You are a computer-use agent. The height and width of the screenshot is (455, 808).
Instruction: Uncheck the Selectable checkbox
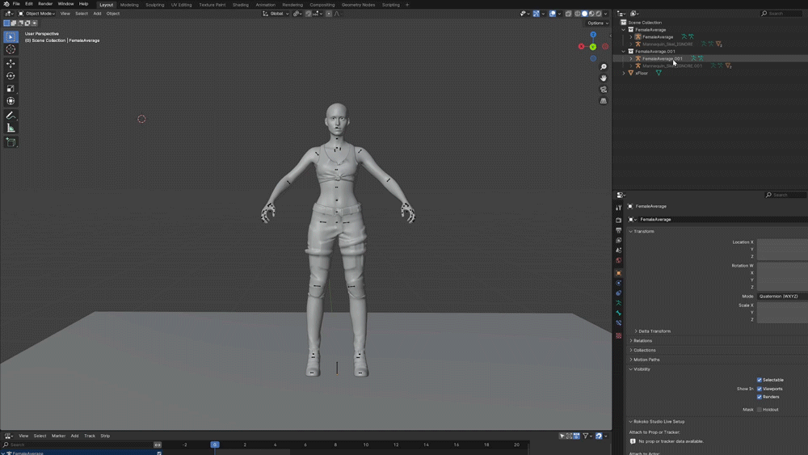(x=760, y=380)
